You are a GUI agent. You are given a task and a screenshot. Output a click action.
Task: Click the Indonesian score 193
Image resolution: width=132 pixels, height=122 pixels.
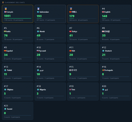39,16
